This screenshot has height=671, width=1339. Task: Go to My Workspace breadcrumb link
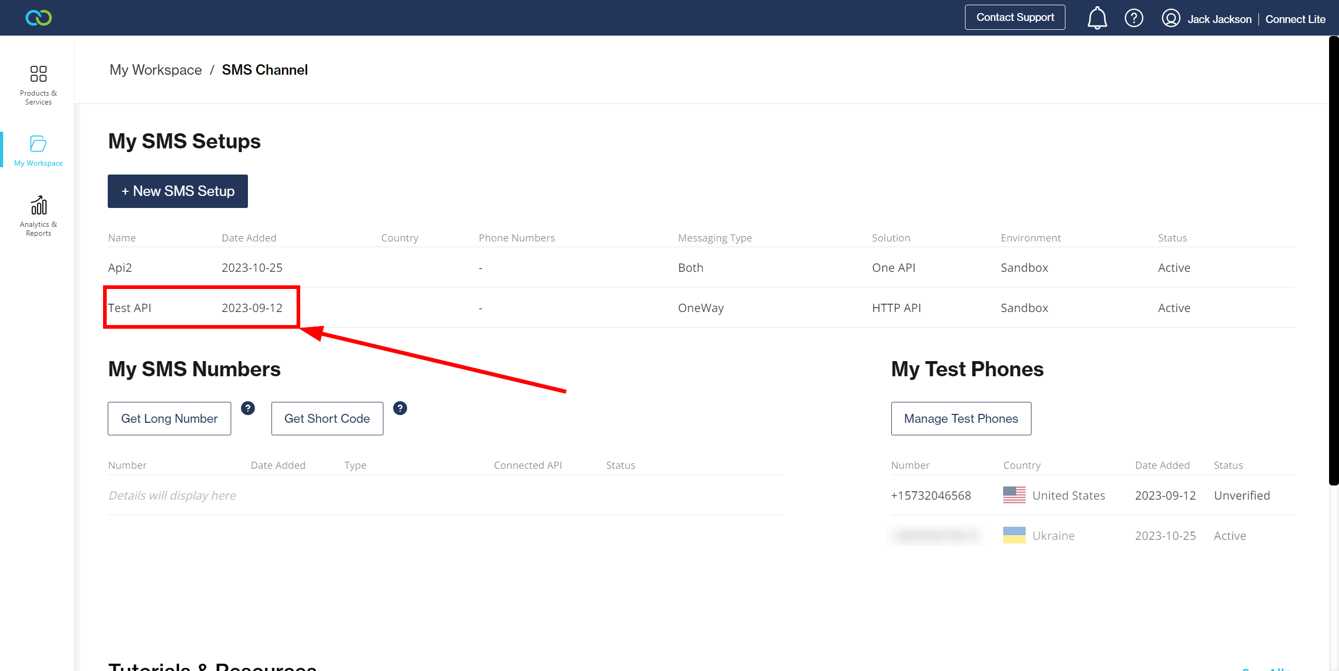coord(156,70)
